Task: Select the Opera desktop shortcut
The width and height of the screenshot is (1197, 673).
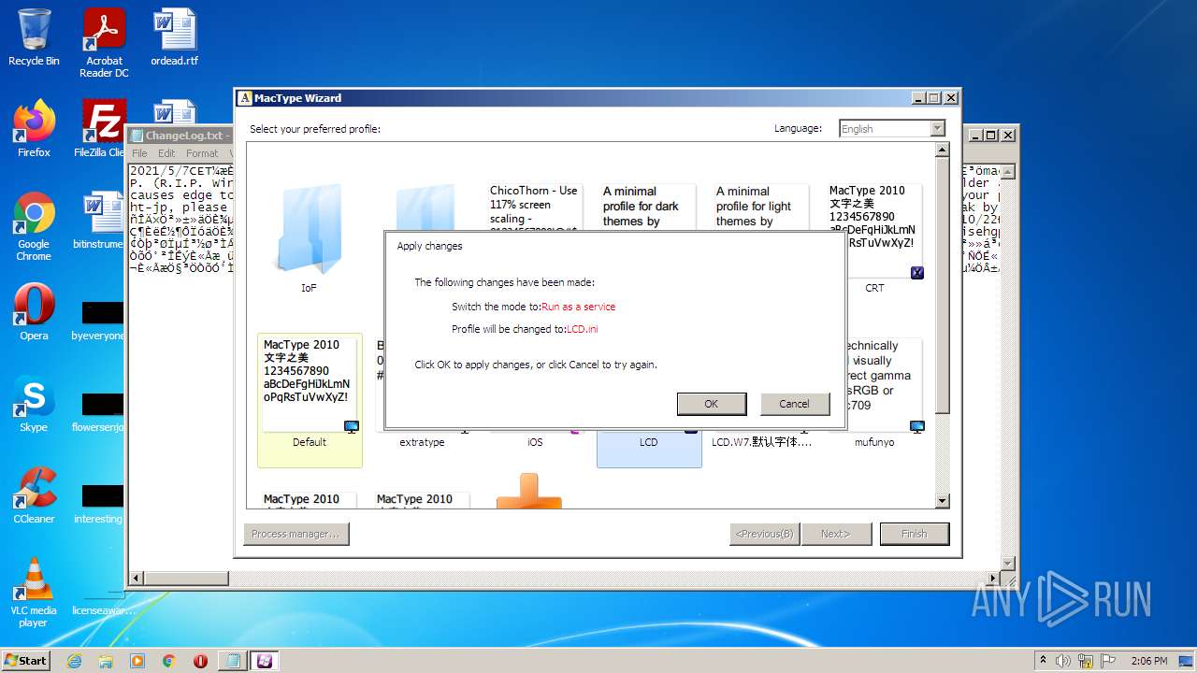Action: click(x=34, y=312)
